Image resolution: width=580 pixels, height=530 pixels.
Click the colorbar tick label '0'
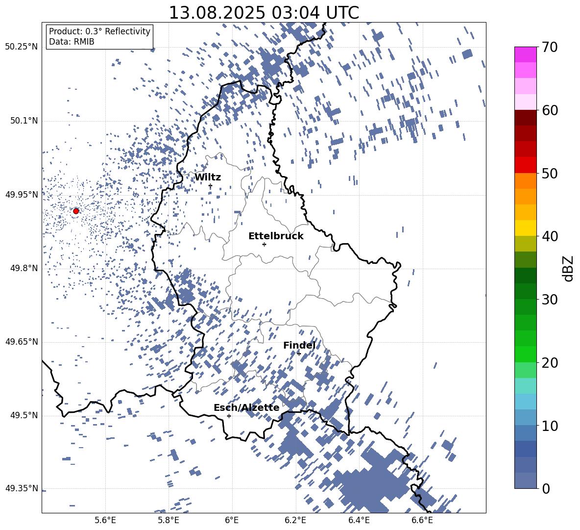[x=546, y=488]
